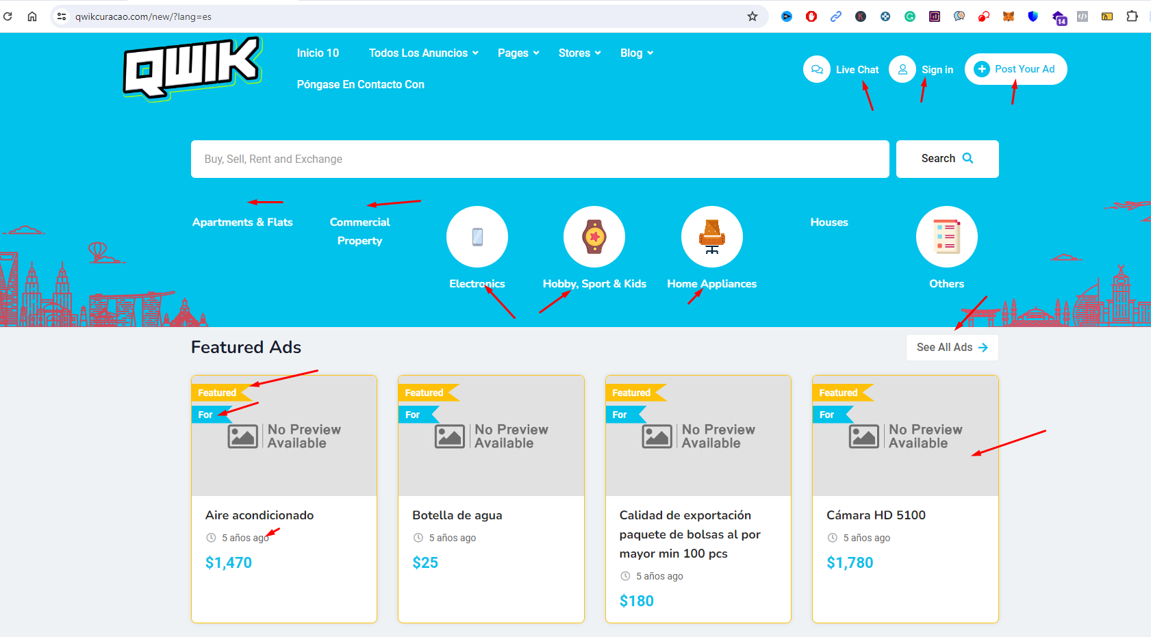Go to Inicio 10 menu item
Image resolution: width=1151 pixels, height=637 pixels.
318,53
